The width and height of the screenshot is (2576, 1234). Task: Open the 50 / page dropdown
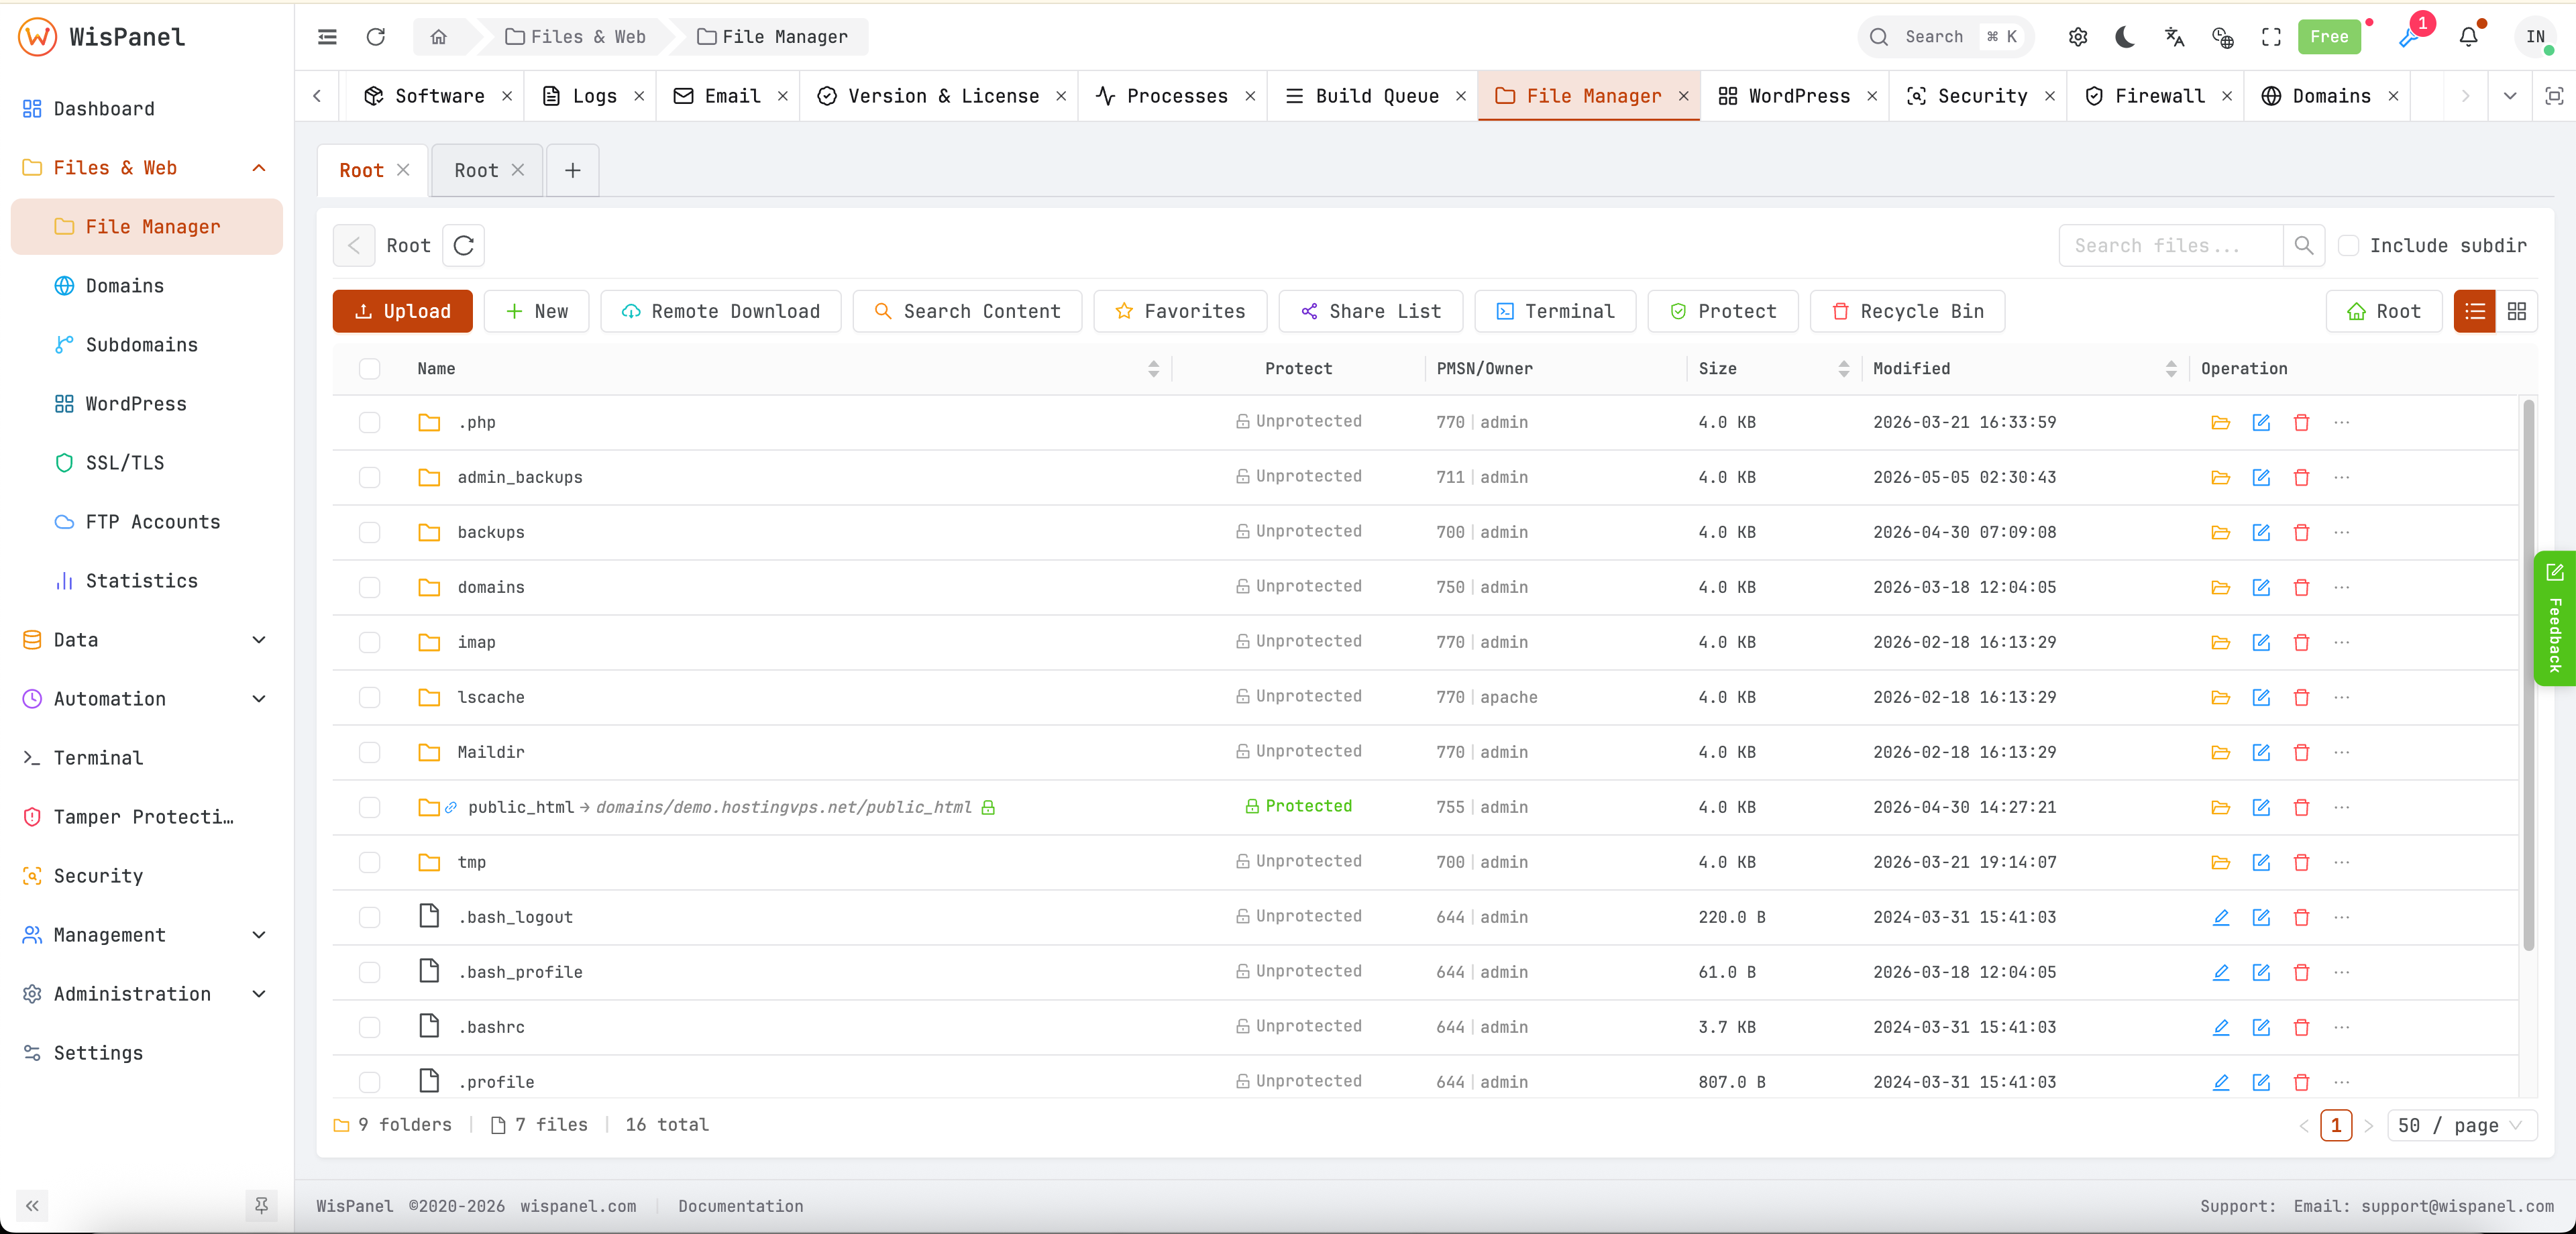tap(2461, 1125)
